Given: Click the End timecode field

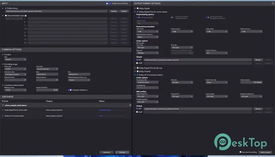Looking at the screenshot, I should [x=79, y=74].
